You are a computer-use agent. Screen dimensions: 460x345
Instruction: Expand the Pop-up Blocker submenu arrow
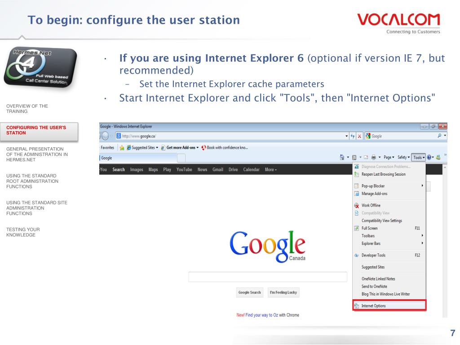[422, 186]
